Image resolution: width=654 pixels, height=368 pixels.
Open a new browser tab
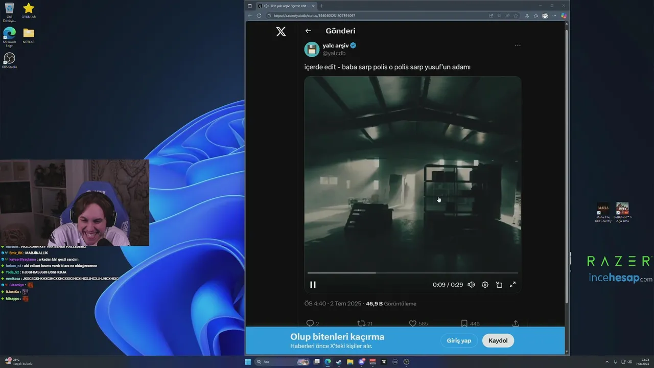click(322, 6)
